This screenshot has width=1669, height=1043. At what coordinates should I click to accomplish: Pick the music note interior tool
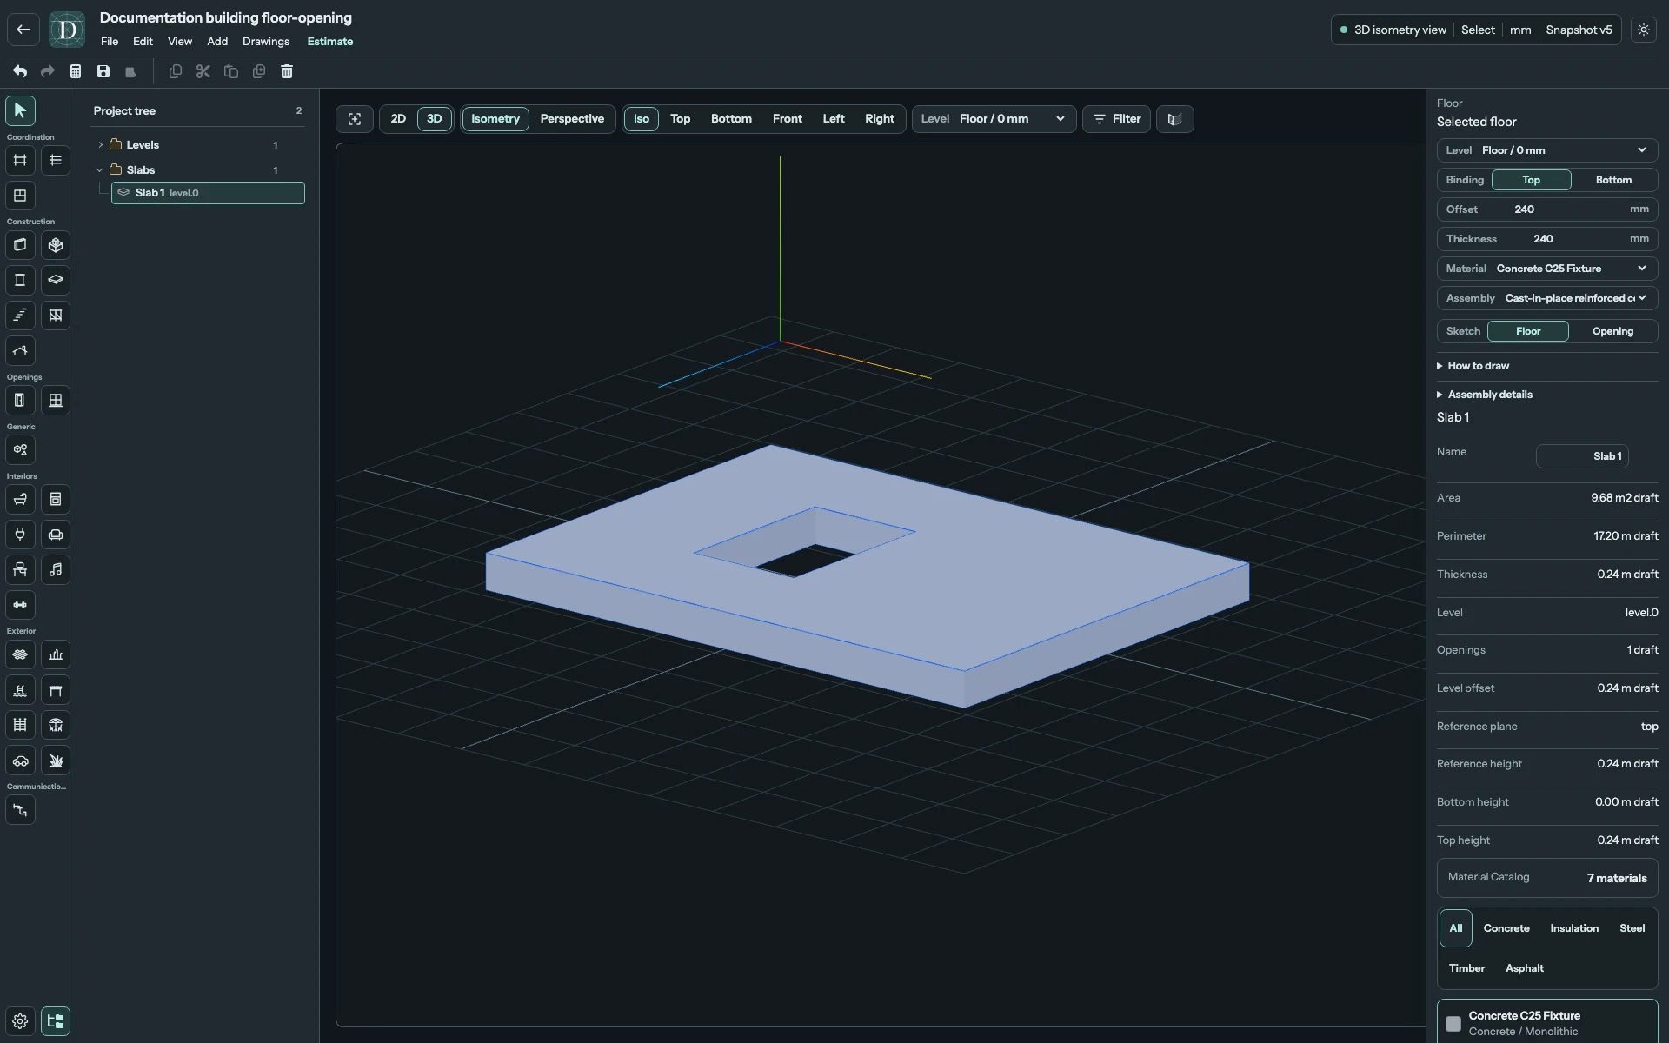56,570
